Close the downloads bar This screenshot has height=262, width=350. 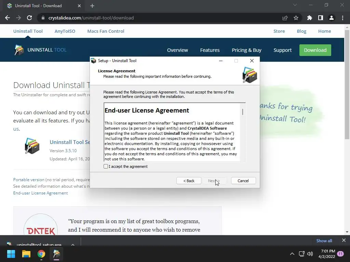[344, 240]
